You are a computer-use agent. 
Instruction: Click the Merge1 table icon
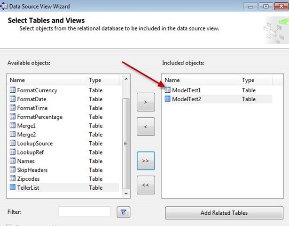tap(13, 126)
